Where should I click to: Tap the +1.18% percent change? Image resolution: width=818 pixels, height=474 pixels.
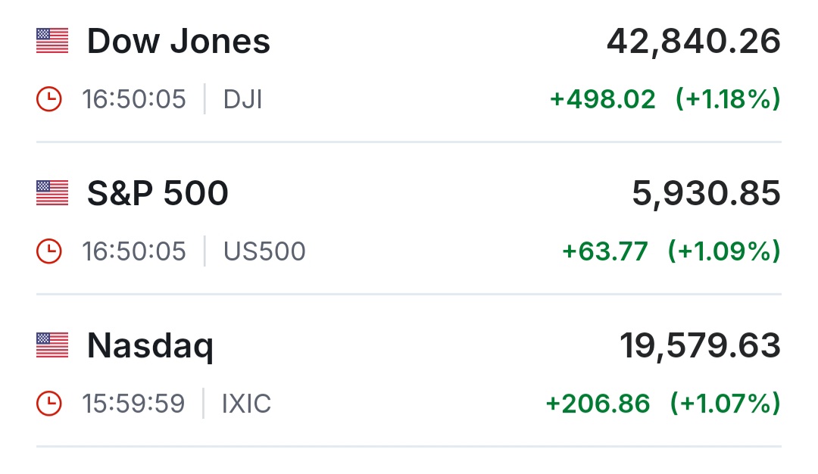click(728, 100)
